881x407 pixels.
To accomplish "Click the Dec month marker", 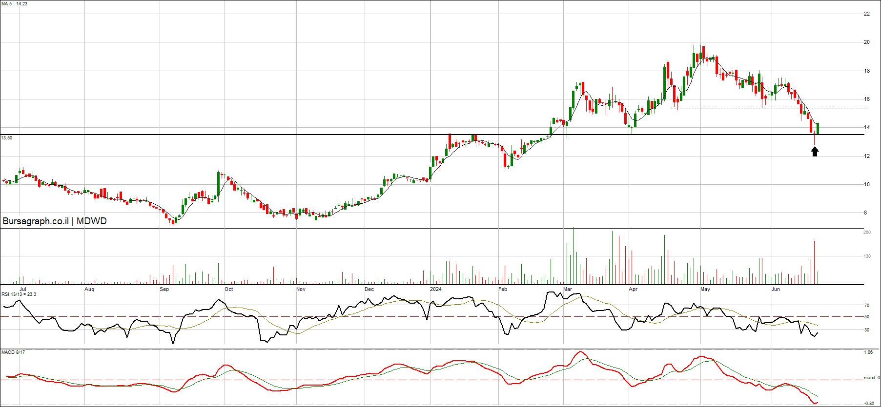I will [369, 289].
